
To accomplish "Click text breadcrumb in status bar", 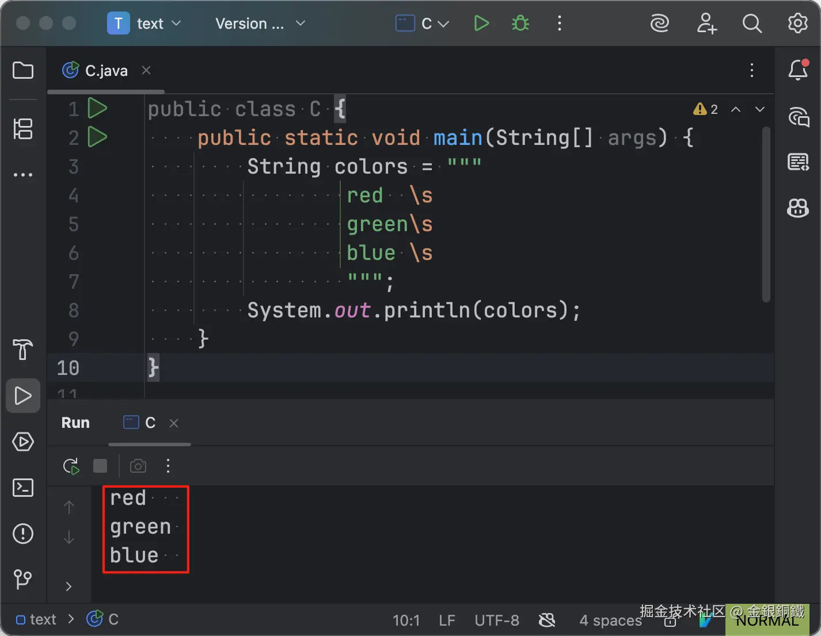I will click(x=36, y=619).
